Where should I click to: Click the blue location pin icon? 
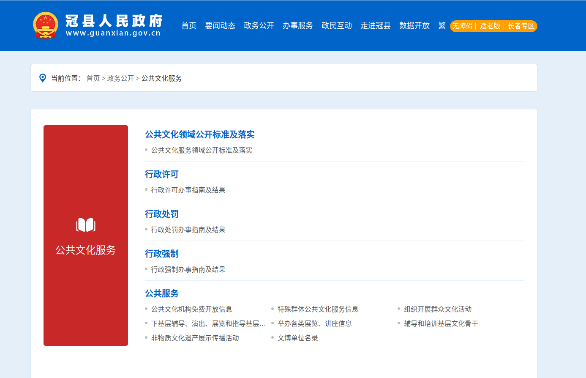[x=43, y=78]
